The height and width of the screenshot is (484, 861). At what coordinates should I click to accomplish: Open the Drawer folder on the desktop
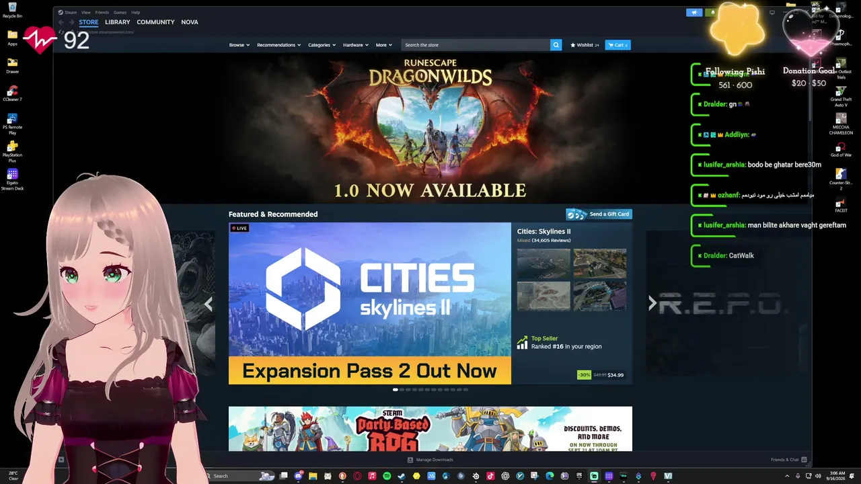point(12,65)
